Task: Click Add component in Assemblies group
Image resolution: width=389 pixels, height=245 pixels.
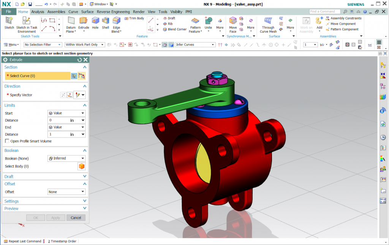Action: [319, 24]
